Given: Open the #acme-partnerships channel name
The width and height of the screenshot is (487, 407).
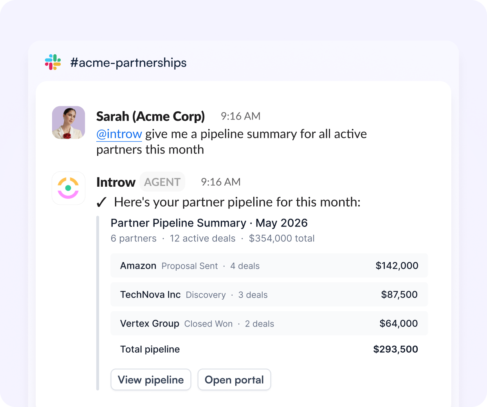Looking at the screenshot, I should (128, 62).
